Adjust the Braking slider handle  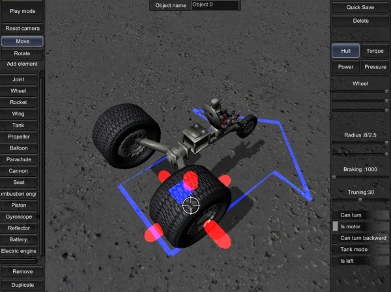pos(334,177)
